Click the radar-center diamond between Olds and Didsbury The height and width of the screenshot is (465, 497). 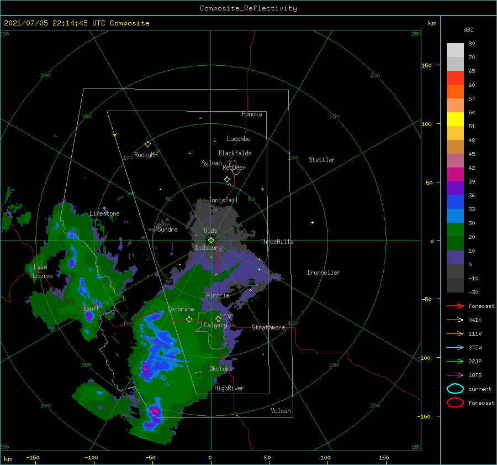tap(211, 241)
